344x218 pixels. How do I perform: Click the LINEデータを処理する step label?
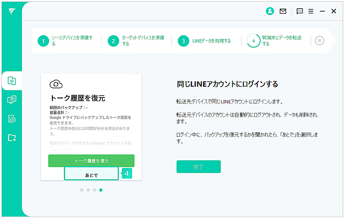(x=212, y=41)
